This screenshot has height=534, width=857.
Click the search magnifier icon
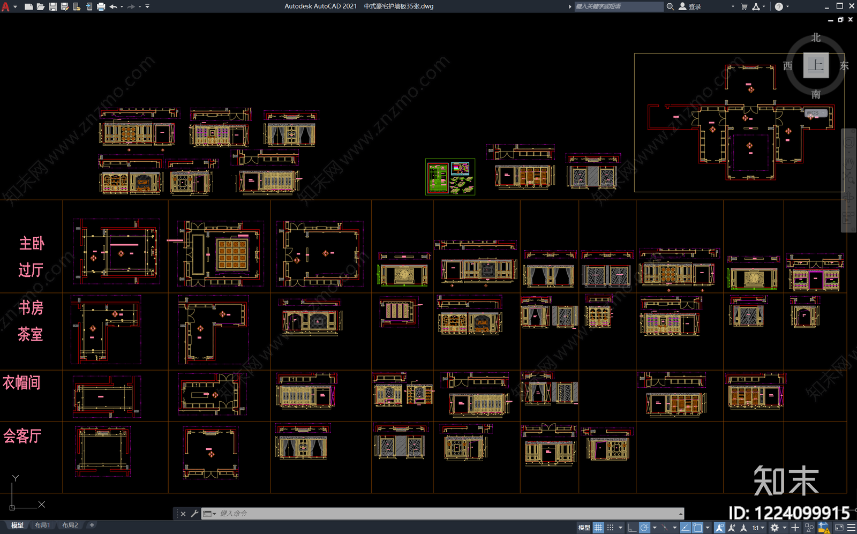670,6
